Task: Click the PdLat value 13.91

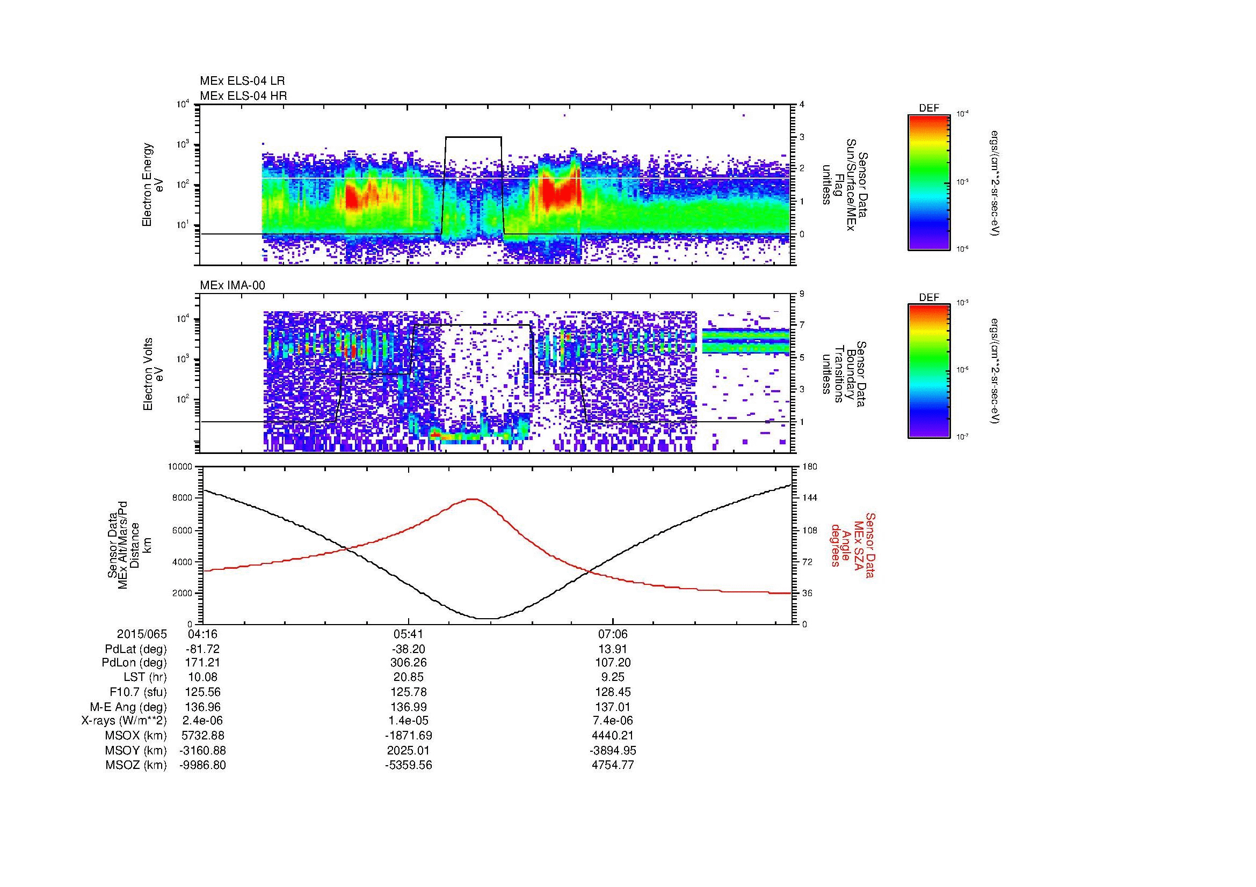Action: [x=613, y=649]
